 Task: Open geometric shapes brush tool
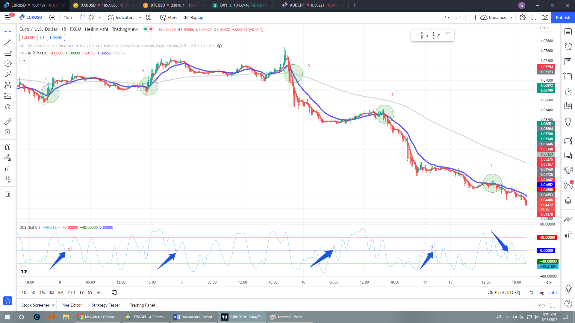(8, 64)
